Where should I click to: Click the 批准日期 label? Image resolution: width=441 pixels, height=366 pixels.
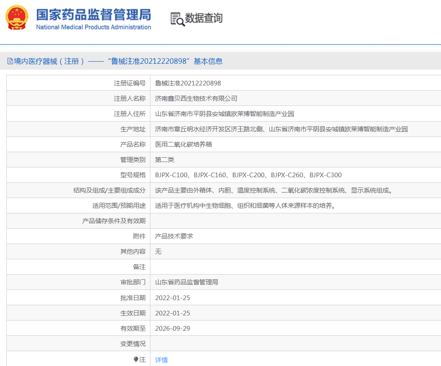(133, 298)
